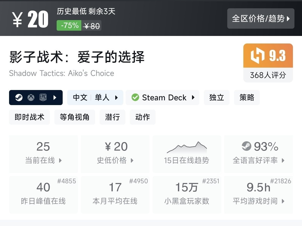
Task: Select the 策略 tag
Action: coord(247,98)
